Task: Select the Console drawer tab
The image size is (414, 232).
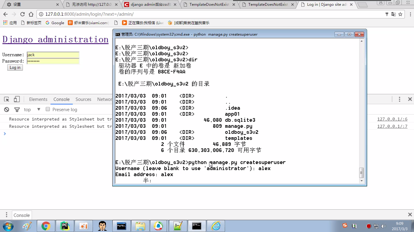Action: coord(21,215)
